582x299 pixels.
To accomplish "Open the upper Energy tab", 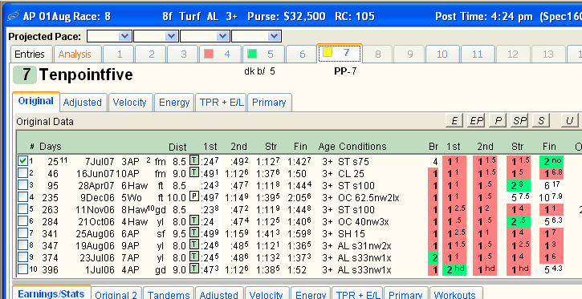I will pos(174,103).
